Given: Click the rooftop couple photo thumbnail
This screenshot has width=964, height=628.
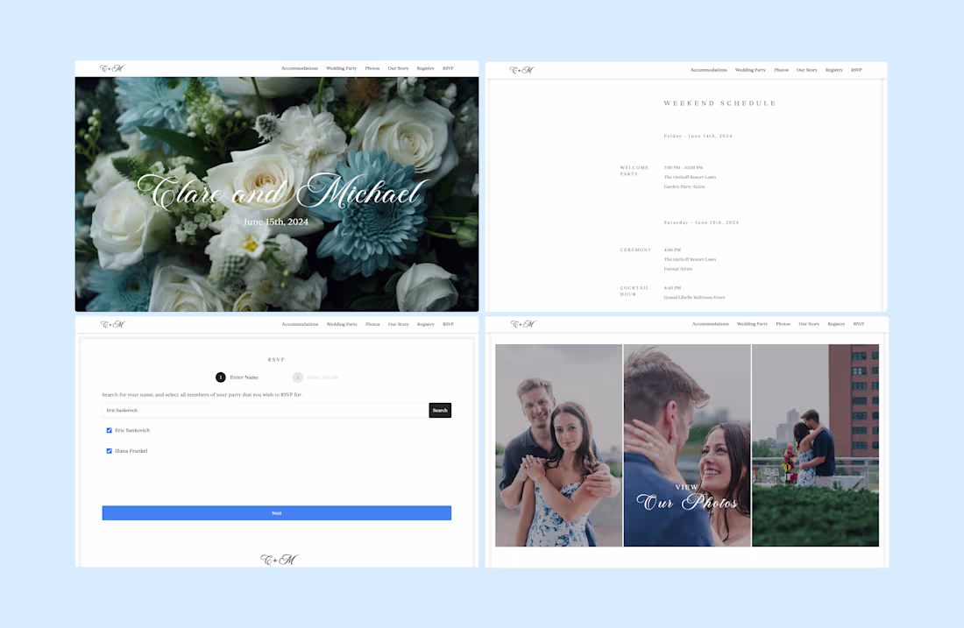Looking at the screenshot, I should click(815, 445).
